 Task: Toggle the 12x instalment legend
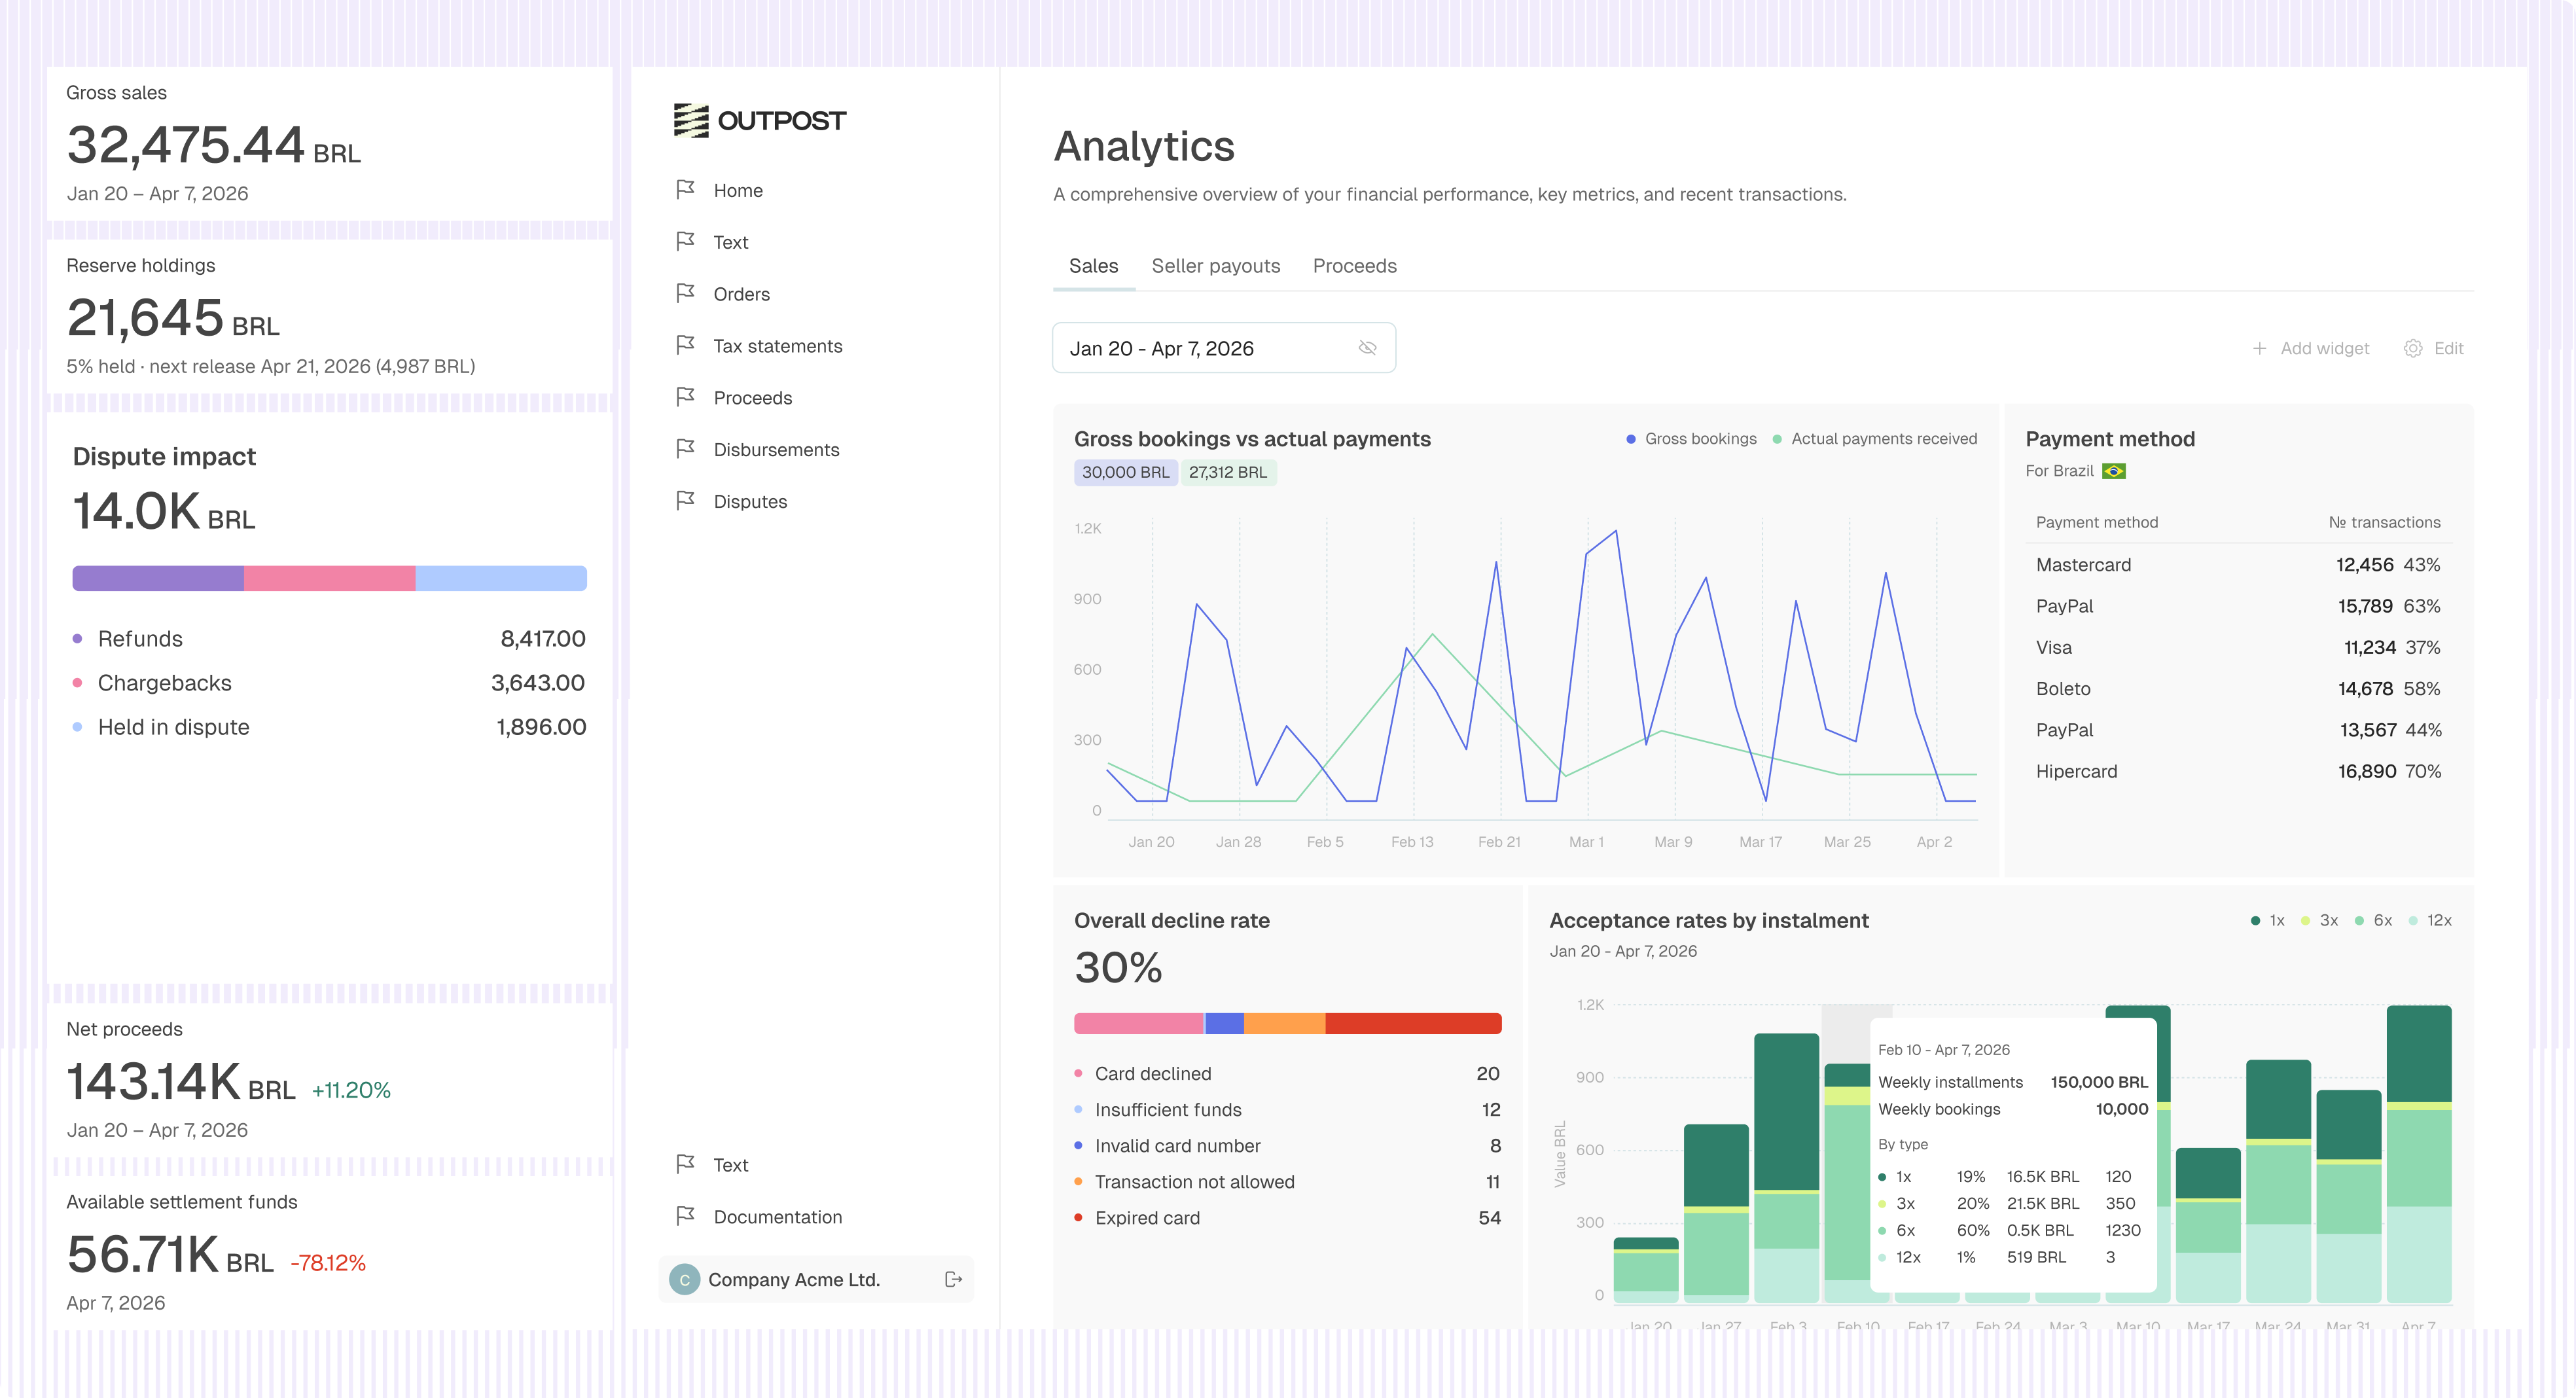coord(2430,920)
